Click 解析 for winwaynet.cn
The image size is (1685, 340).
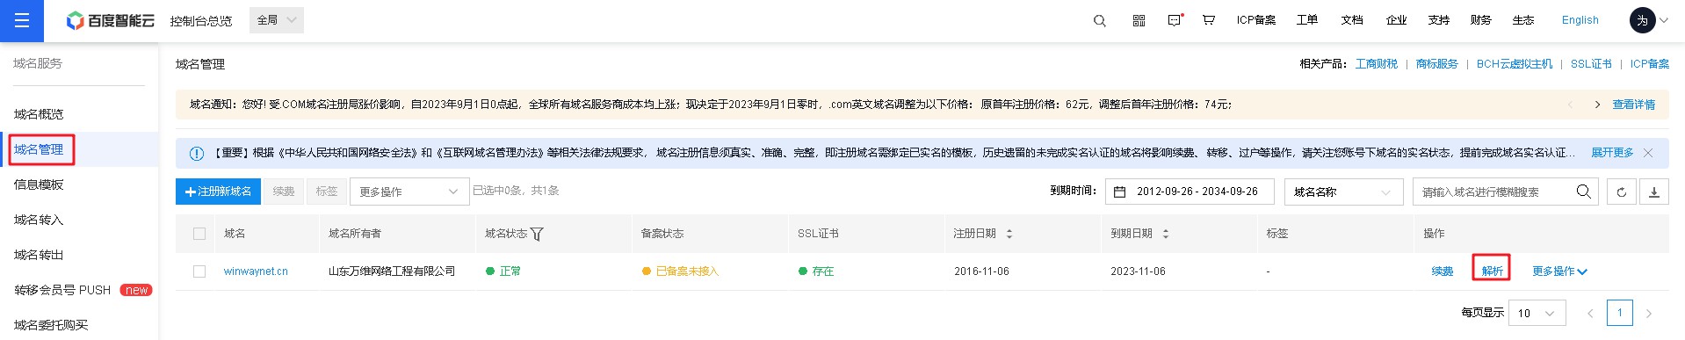tap(1492, 271)
